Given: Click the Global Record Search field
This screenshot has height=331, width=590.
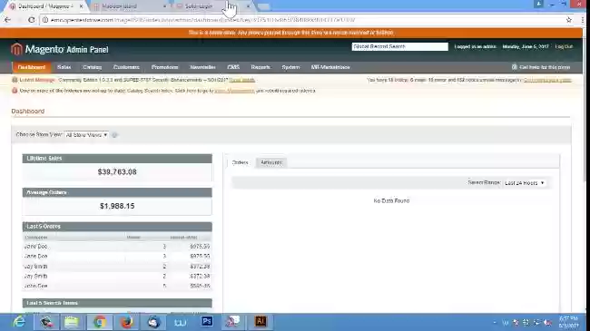Looking at the screenshot, I should point(399,46).
